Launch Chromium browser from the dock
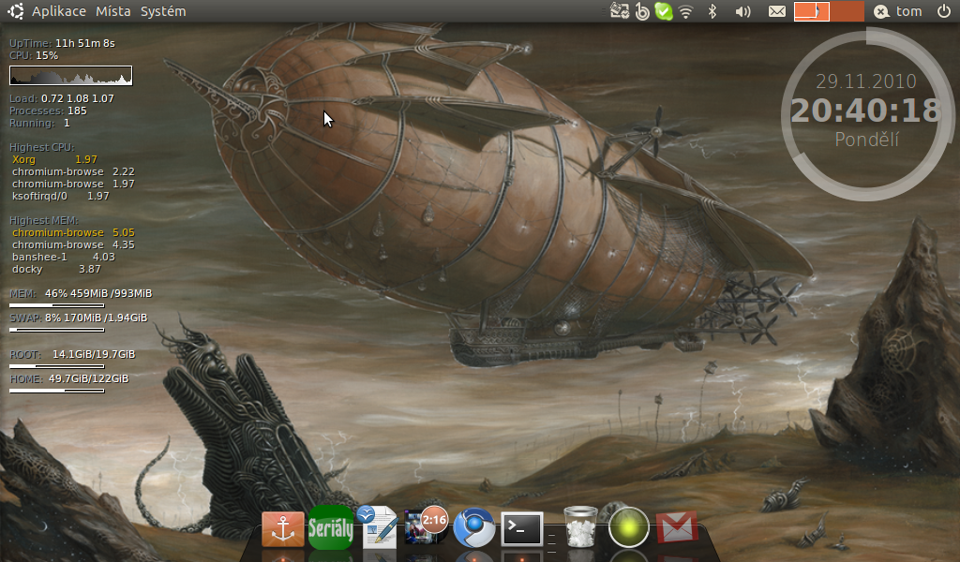Screen dimensions: 960x562 coord(473,527)
